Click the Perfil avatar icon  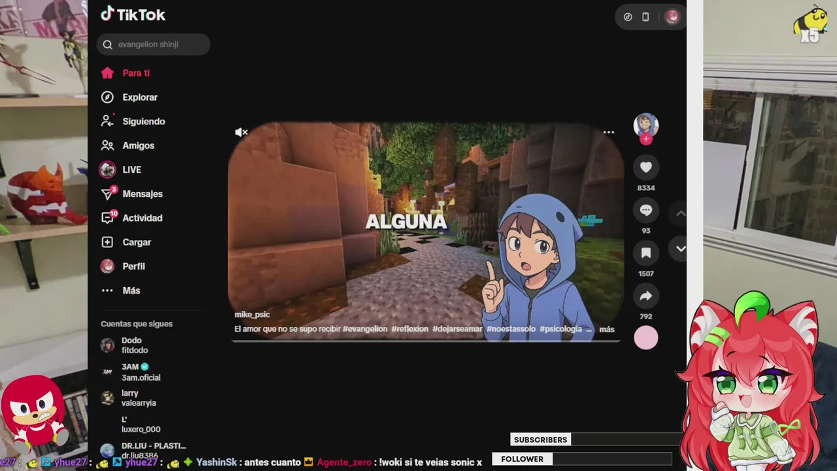[107, 267]
